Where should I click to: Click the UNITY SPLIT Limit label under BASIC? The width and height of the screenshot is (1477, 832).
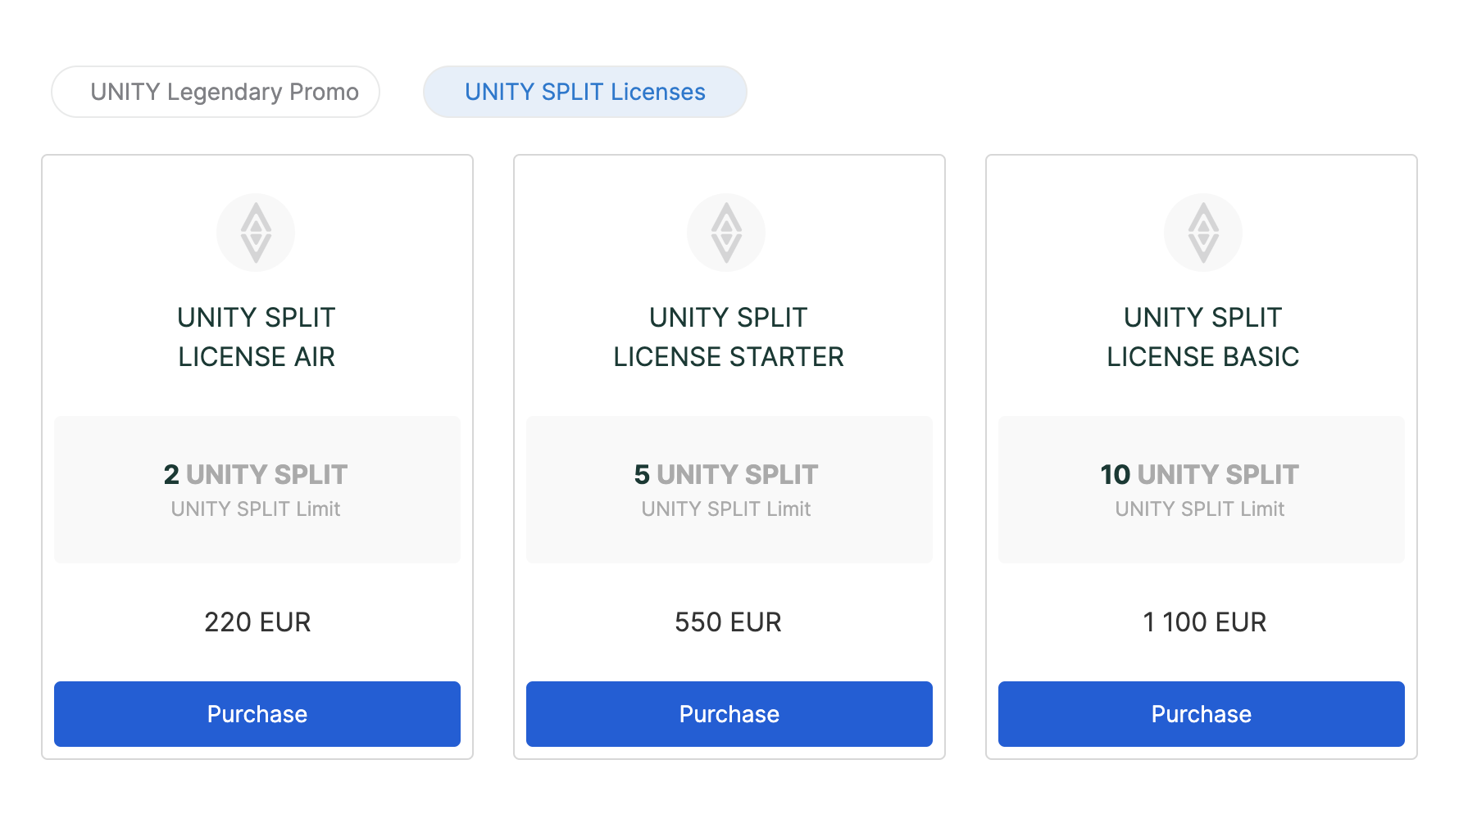(x=1199, y=509)
